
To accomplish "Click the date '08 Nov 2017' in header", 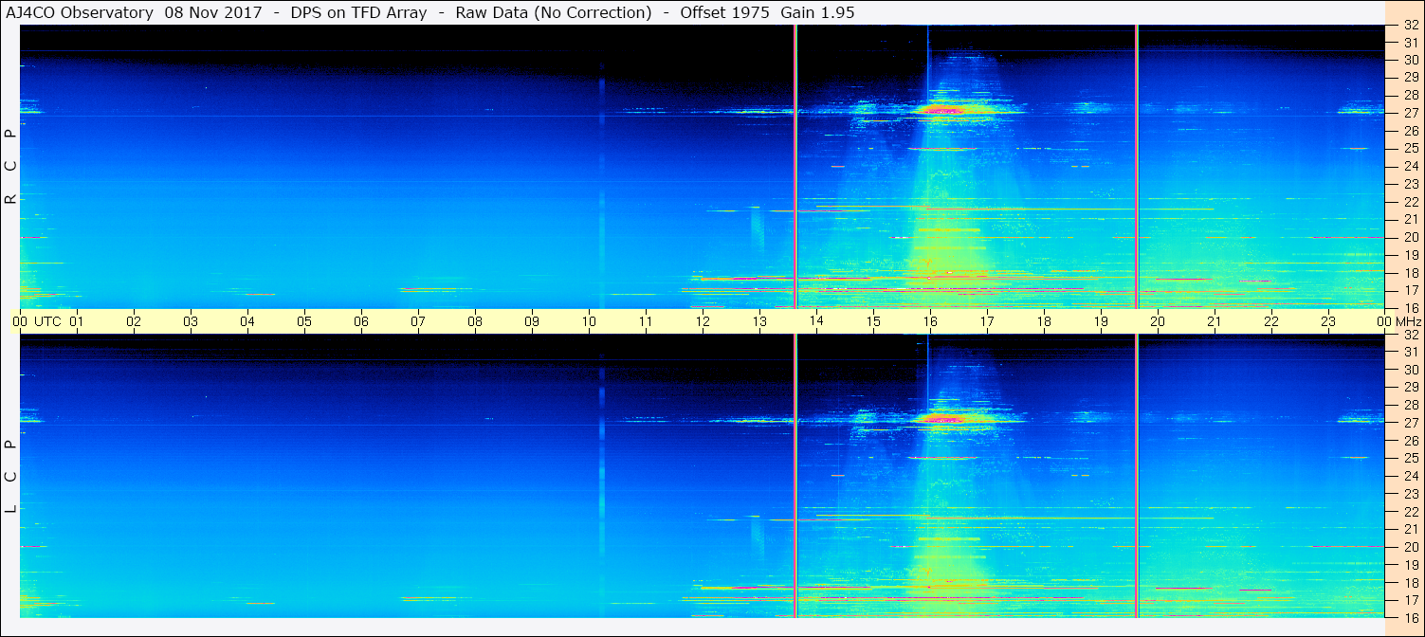I will [214, 12].
